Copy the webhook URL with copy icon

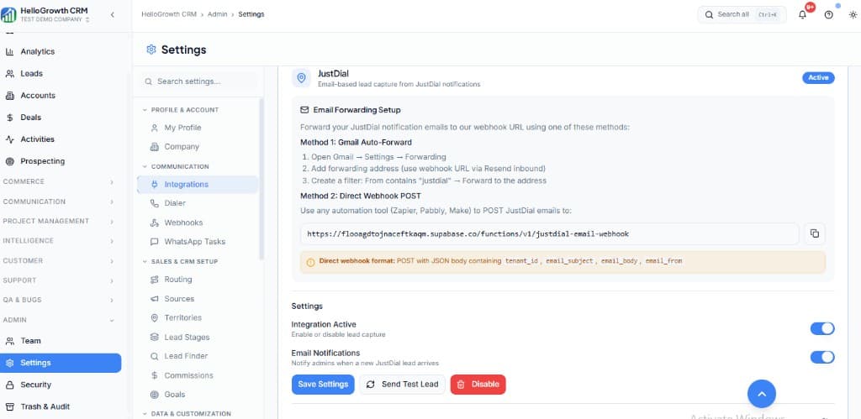pos(815,233)
